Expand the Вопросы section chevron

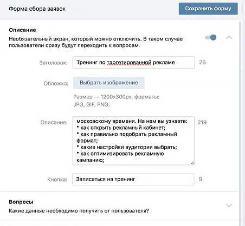[x=229, y=205]
